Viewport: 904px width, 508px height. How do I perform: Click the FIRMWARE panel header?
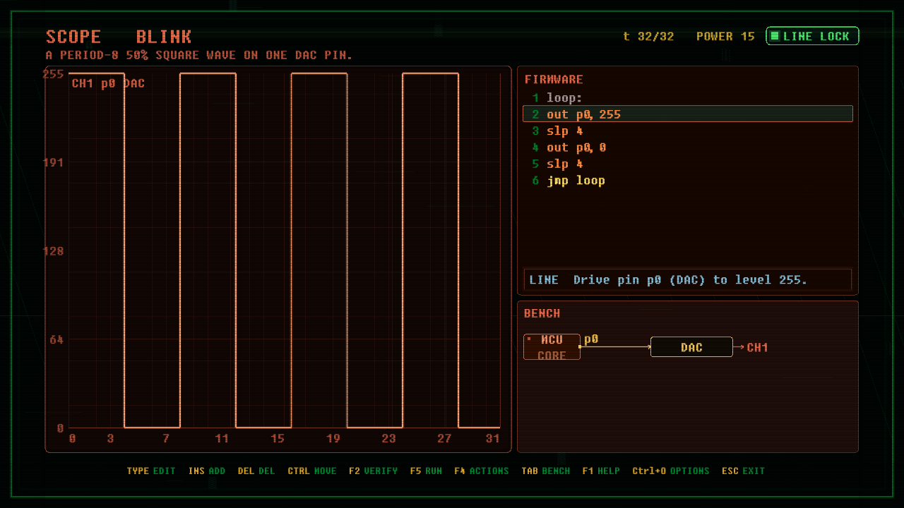pos(554,80)
